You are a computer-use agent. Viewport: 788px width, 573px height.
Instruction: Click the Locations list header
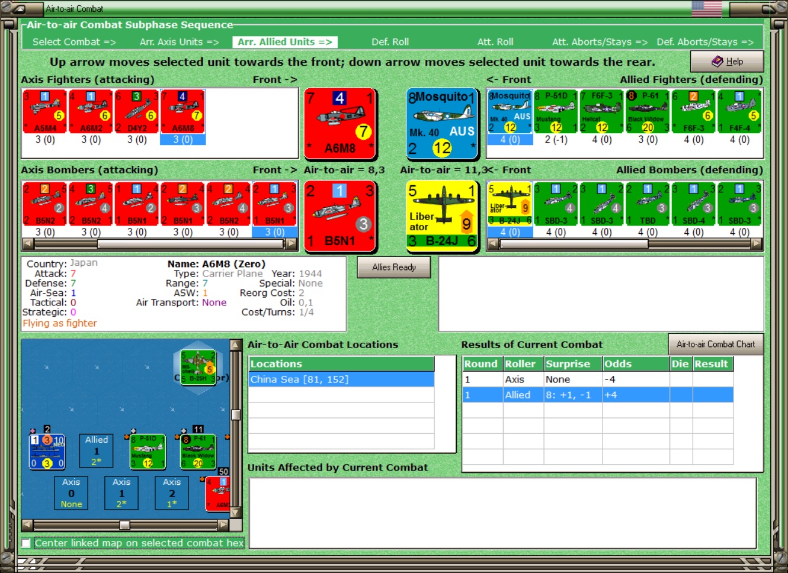pos(341,364)
